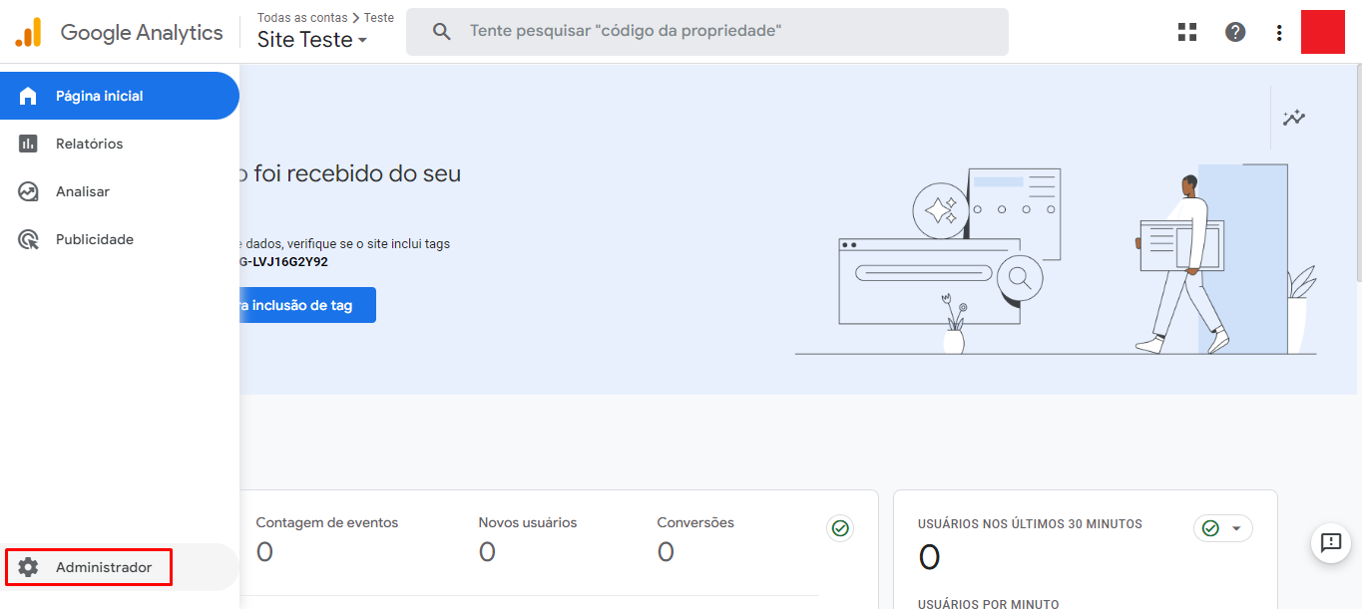The image size is (1362, 609).
Task: Expand the Site Teste property selector
Action: pyautogui.click(x=312, y=40)
